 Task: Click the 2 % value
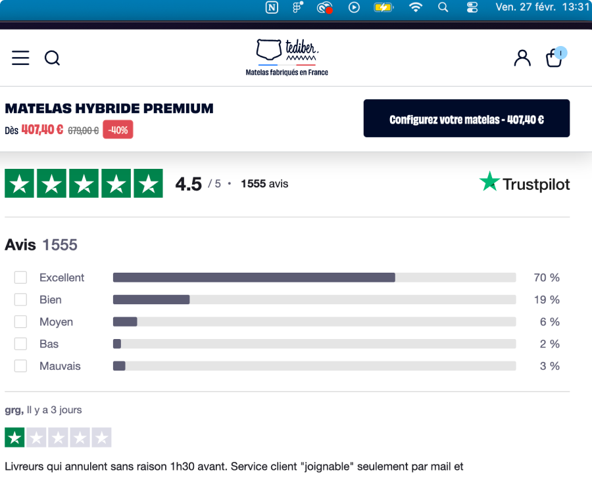[549, 344]
